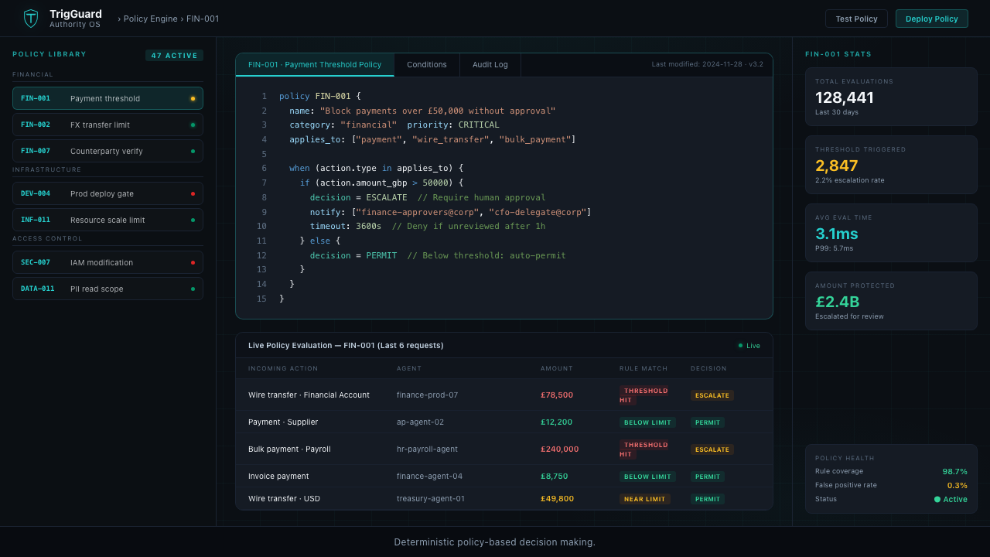Click the TrigGuard shield logo icon
This screenshot has height=557, width=990.
click(x=31, y=19)
